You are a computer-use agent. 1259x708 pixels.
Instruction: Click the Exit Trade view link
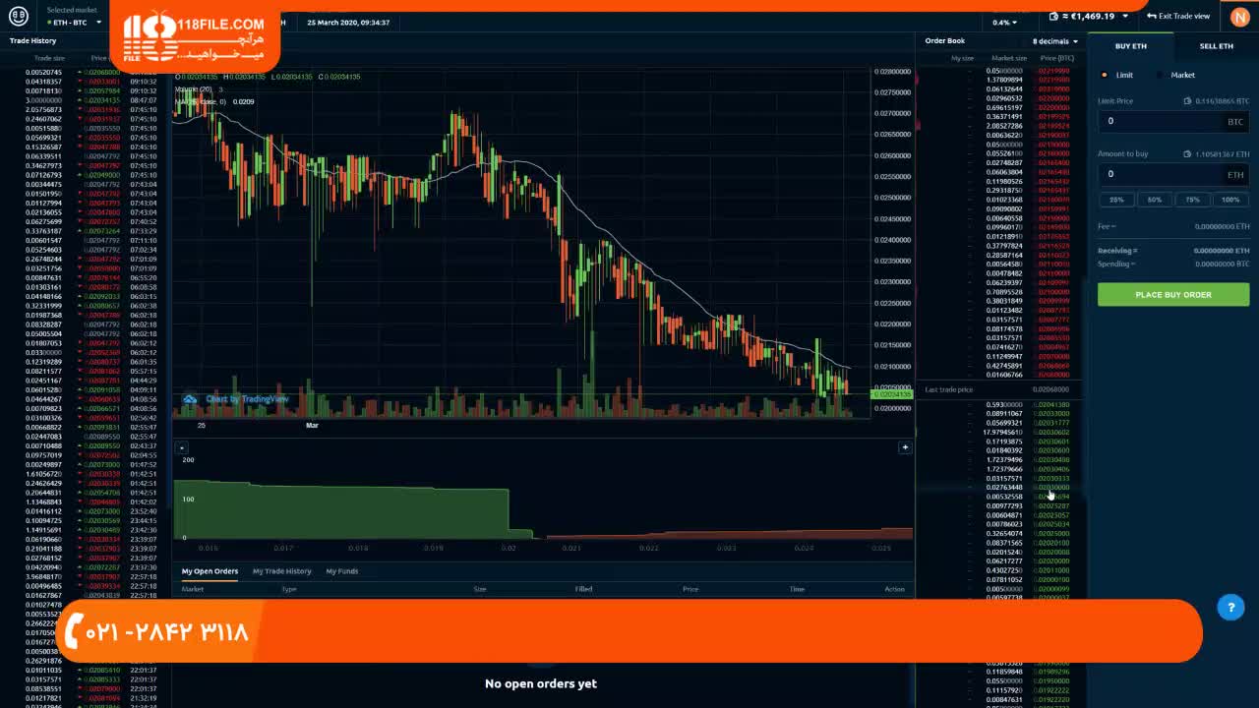pyautogui.click(x=1178, y=16)
